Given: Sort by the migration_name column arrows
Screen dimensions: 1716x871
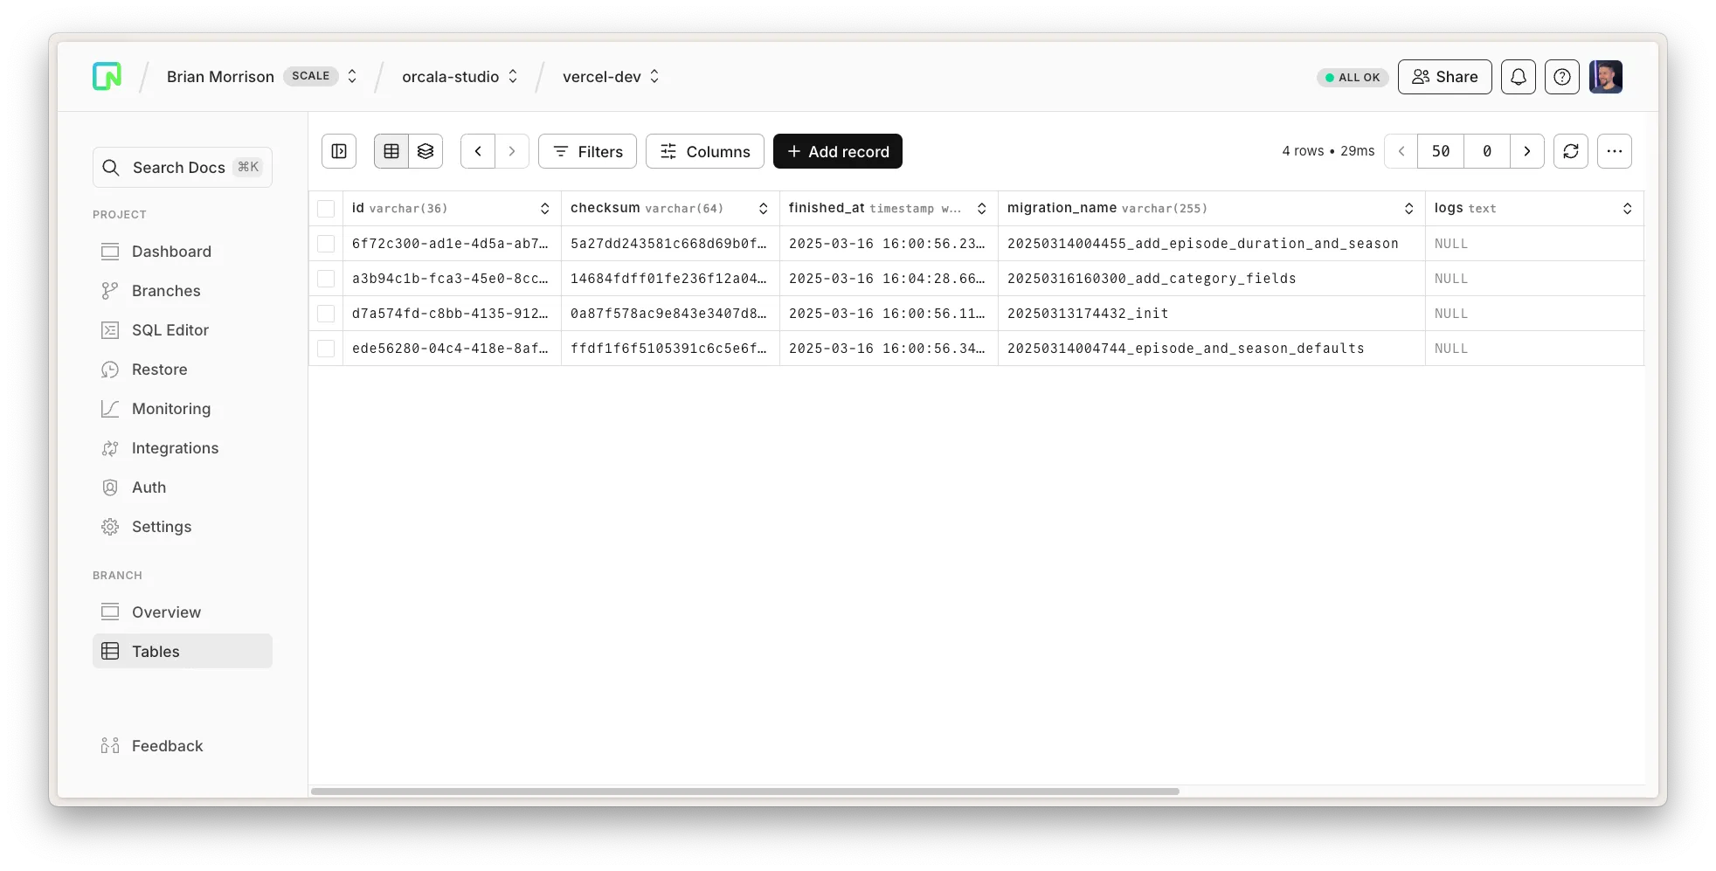Looking at the screenshot, I should (1409, 209).
